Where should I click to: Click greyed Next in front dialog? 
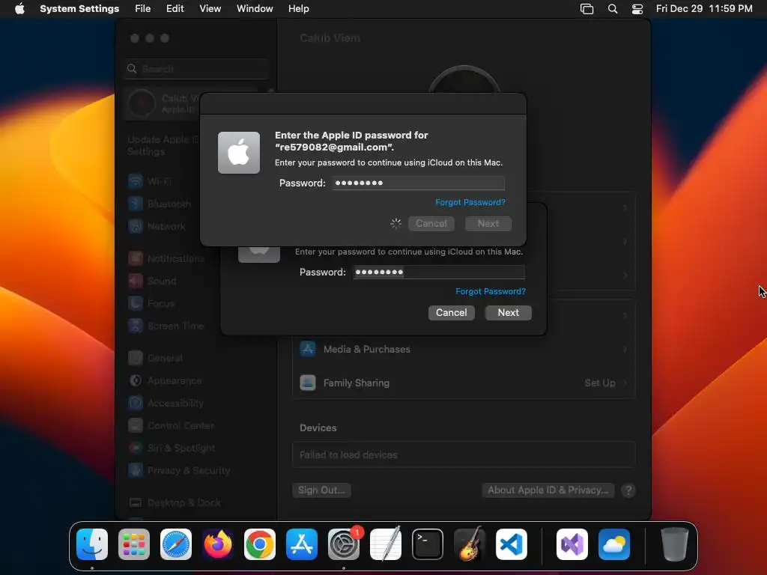[x=488, y=223]
